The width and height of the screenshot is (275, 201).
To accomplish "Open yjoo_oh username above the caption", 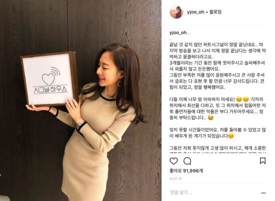I will 178,33.
